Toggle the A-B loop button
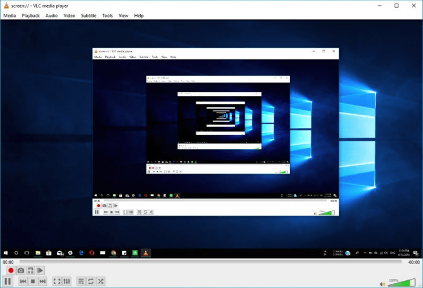The image size is (423, 288). [30, 270]
